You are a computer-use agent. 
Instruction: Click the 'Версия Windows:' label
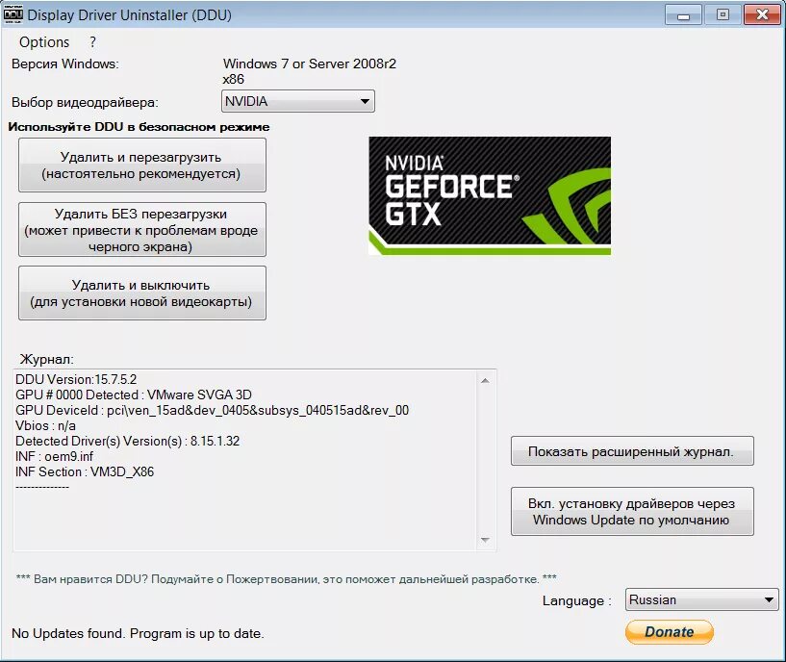(65, 64)
